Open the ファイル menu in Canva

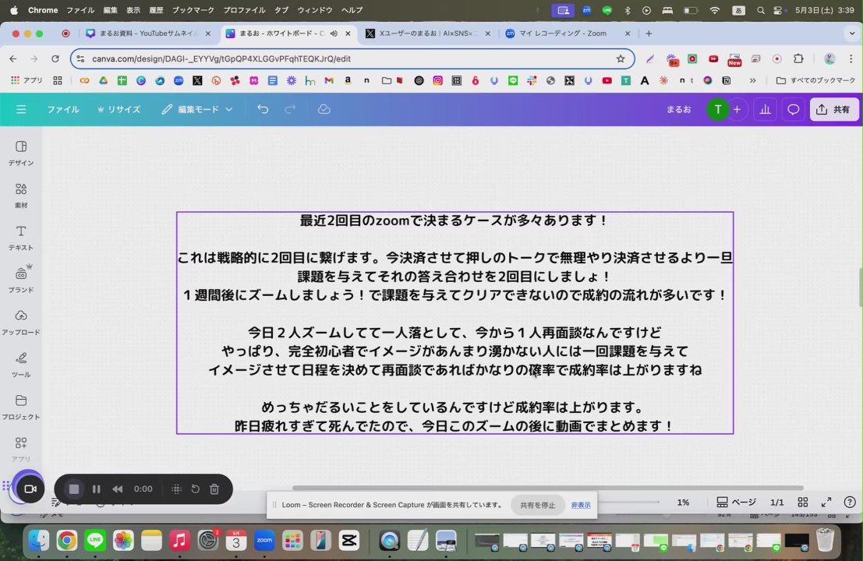(x=62, y=109)
